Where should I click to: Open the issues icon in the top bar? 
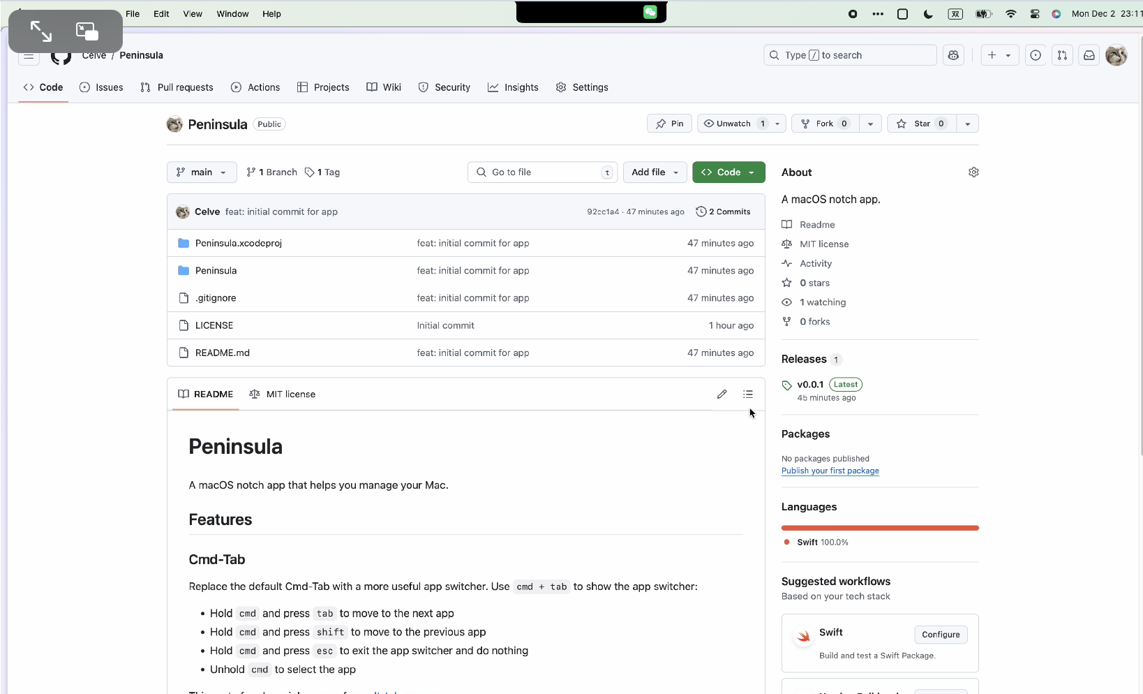click(1036, 55)
